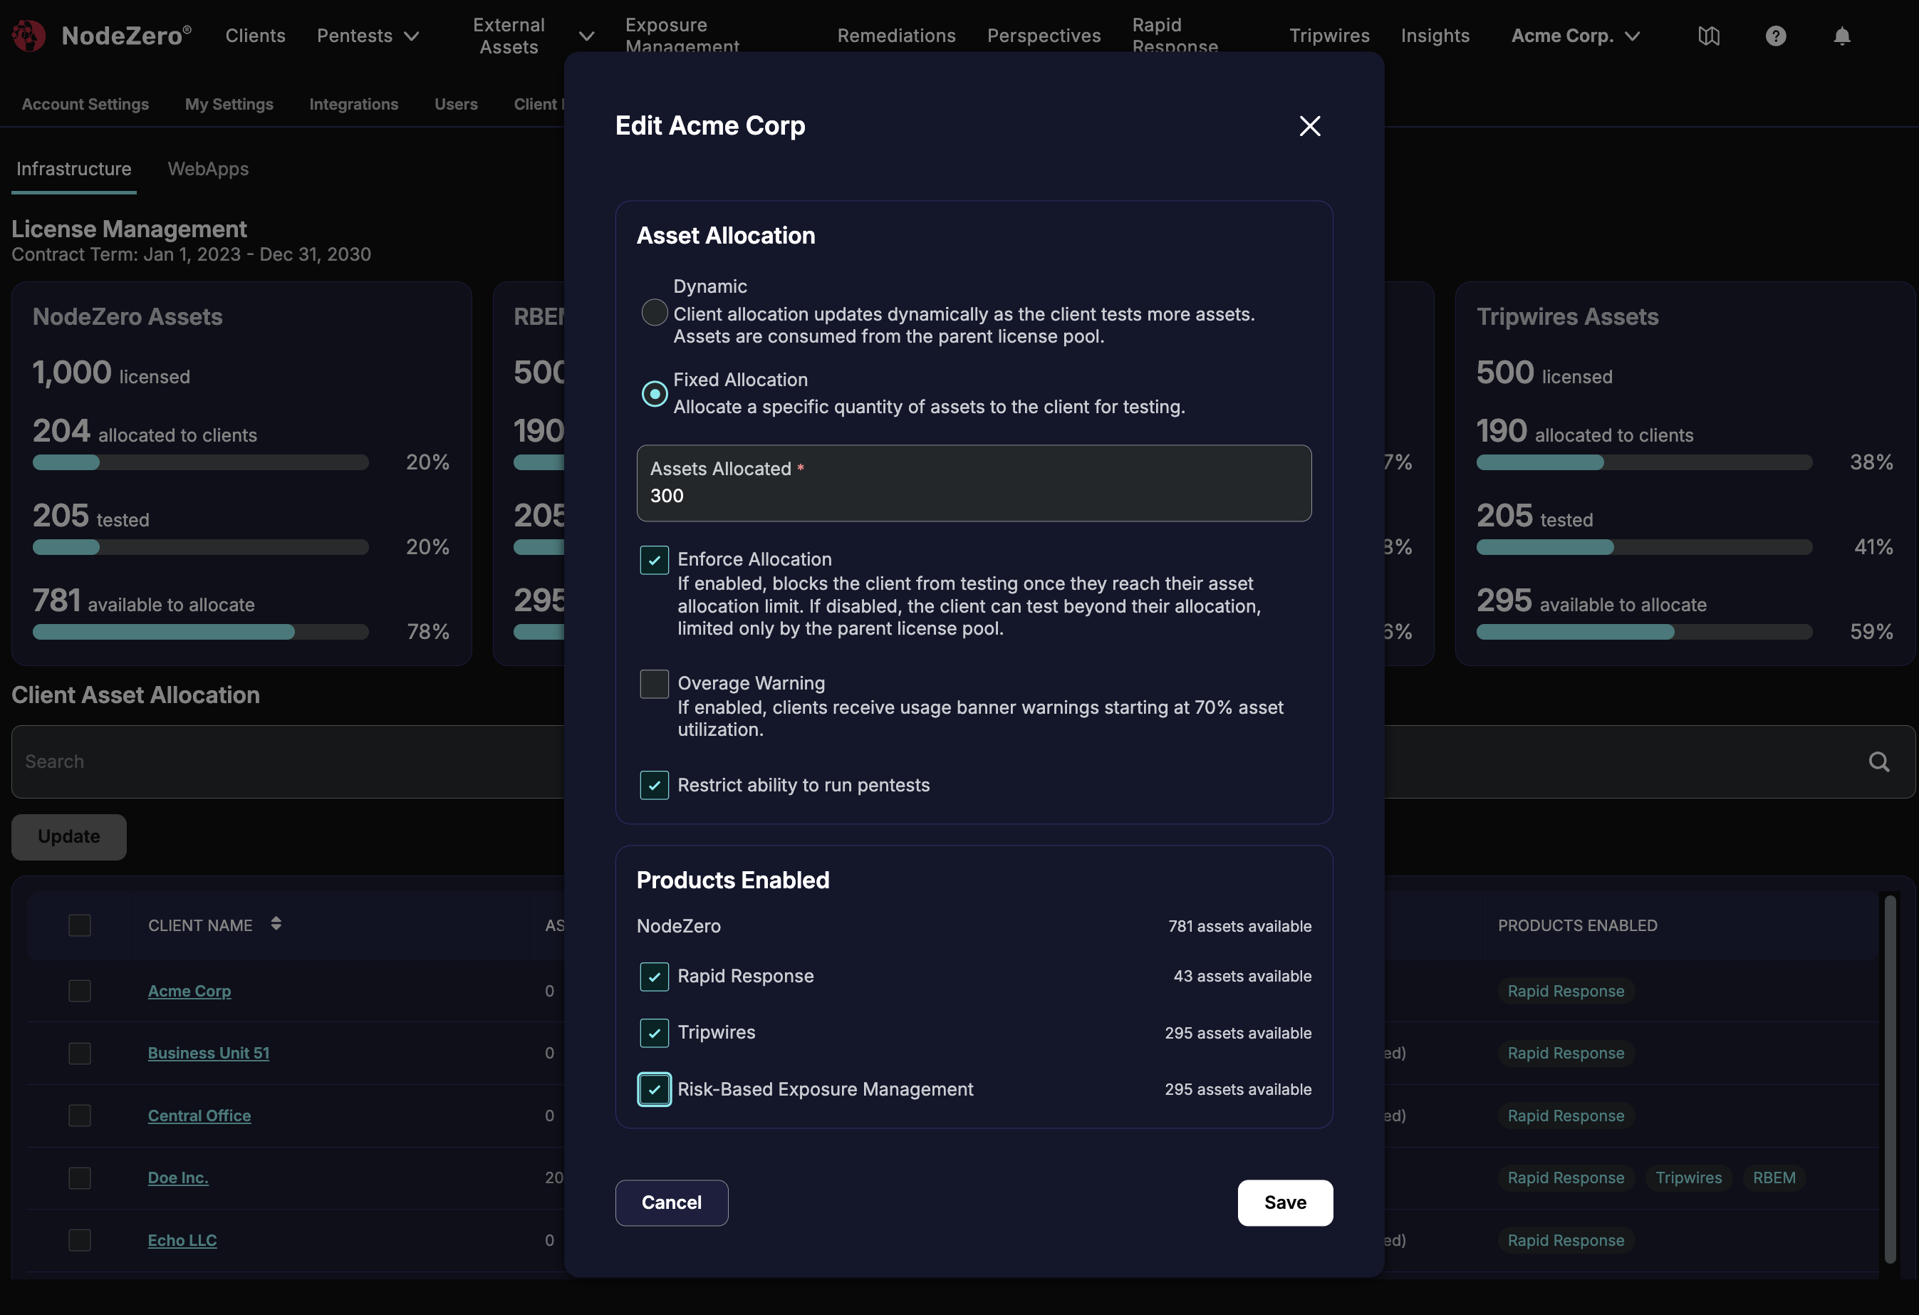Switch to the Infrastructure tab
1919x1315 pixels.
[73, 169]
